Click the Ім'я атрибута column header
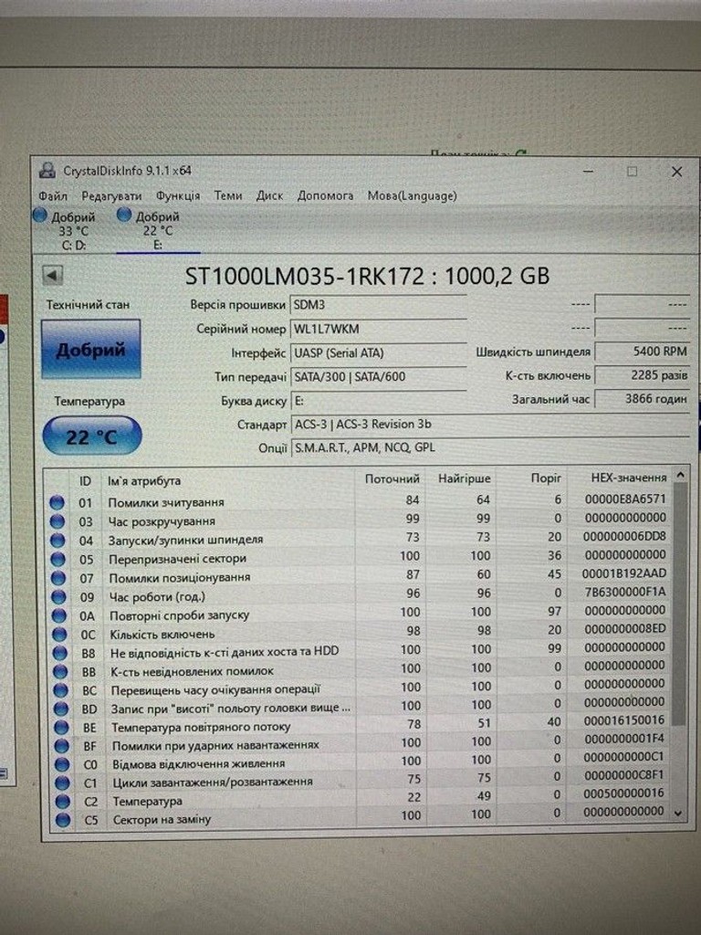This screenshot has height=935, width=701. (x=143, y=480)
